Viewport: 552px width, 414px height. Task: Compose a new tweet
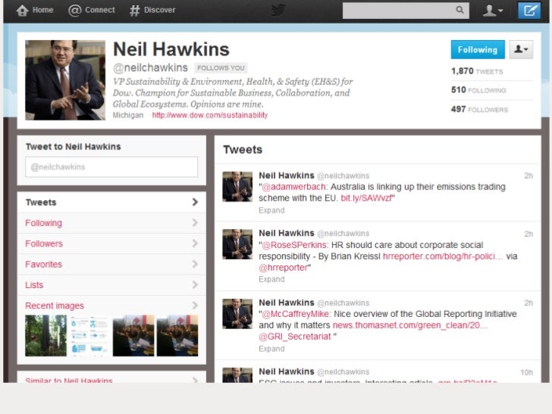point(529,10)
